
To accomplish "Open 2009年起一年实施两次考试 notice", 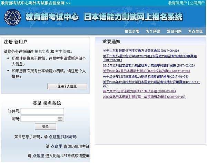I will click(x=144, y=97).
